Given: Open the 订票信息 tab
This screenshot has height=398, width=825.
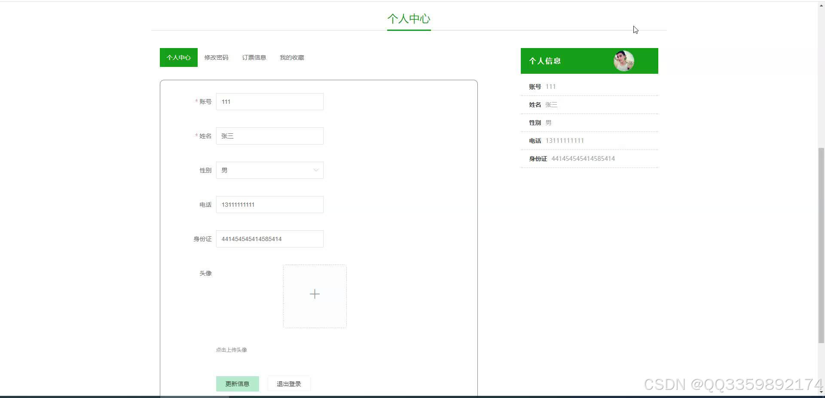Looking at the screenshot, I should 254,57.
